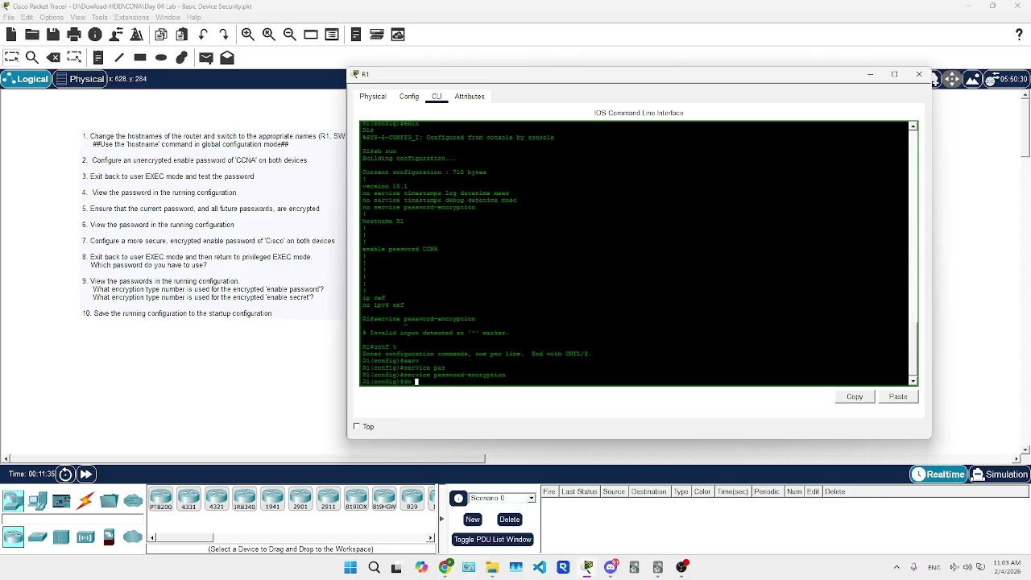This screenshot has height=580, width=1031.
Task: Click the CLI scrollbar down arrow
Action: point(913,381)
